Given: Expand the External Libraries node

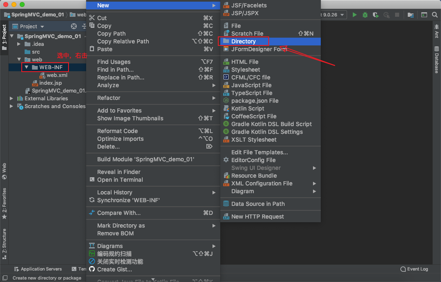Looking at the screenshot, I should (x=11, y=99).
